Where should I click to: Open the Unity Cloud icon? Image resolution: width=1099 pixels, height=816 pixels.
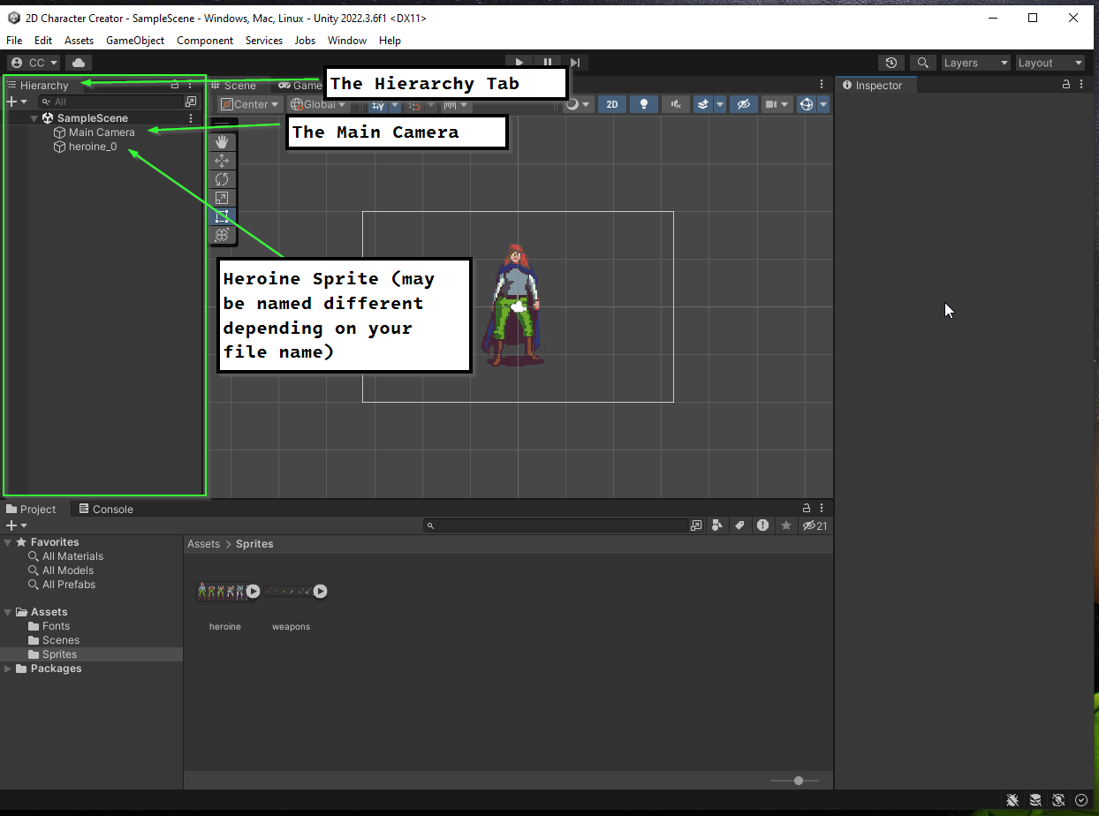click(x=79, y=63)
